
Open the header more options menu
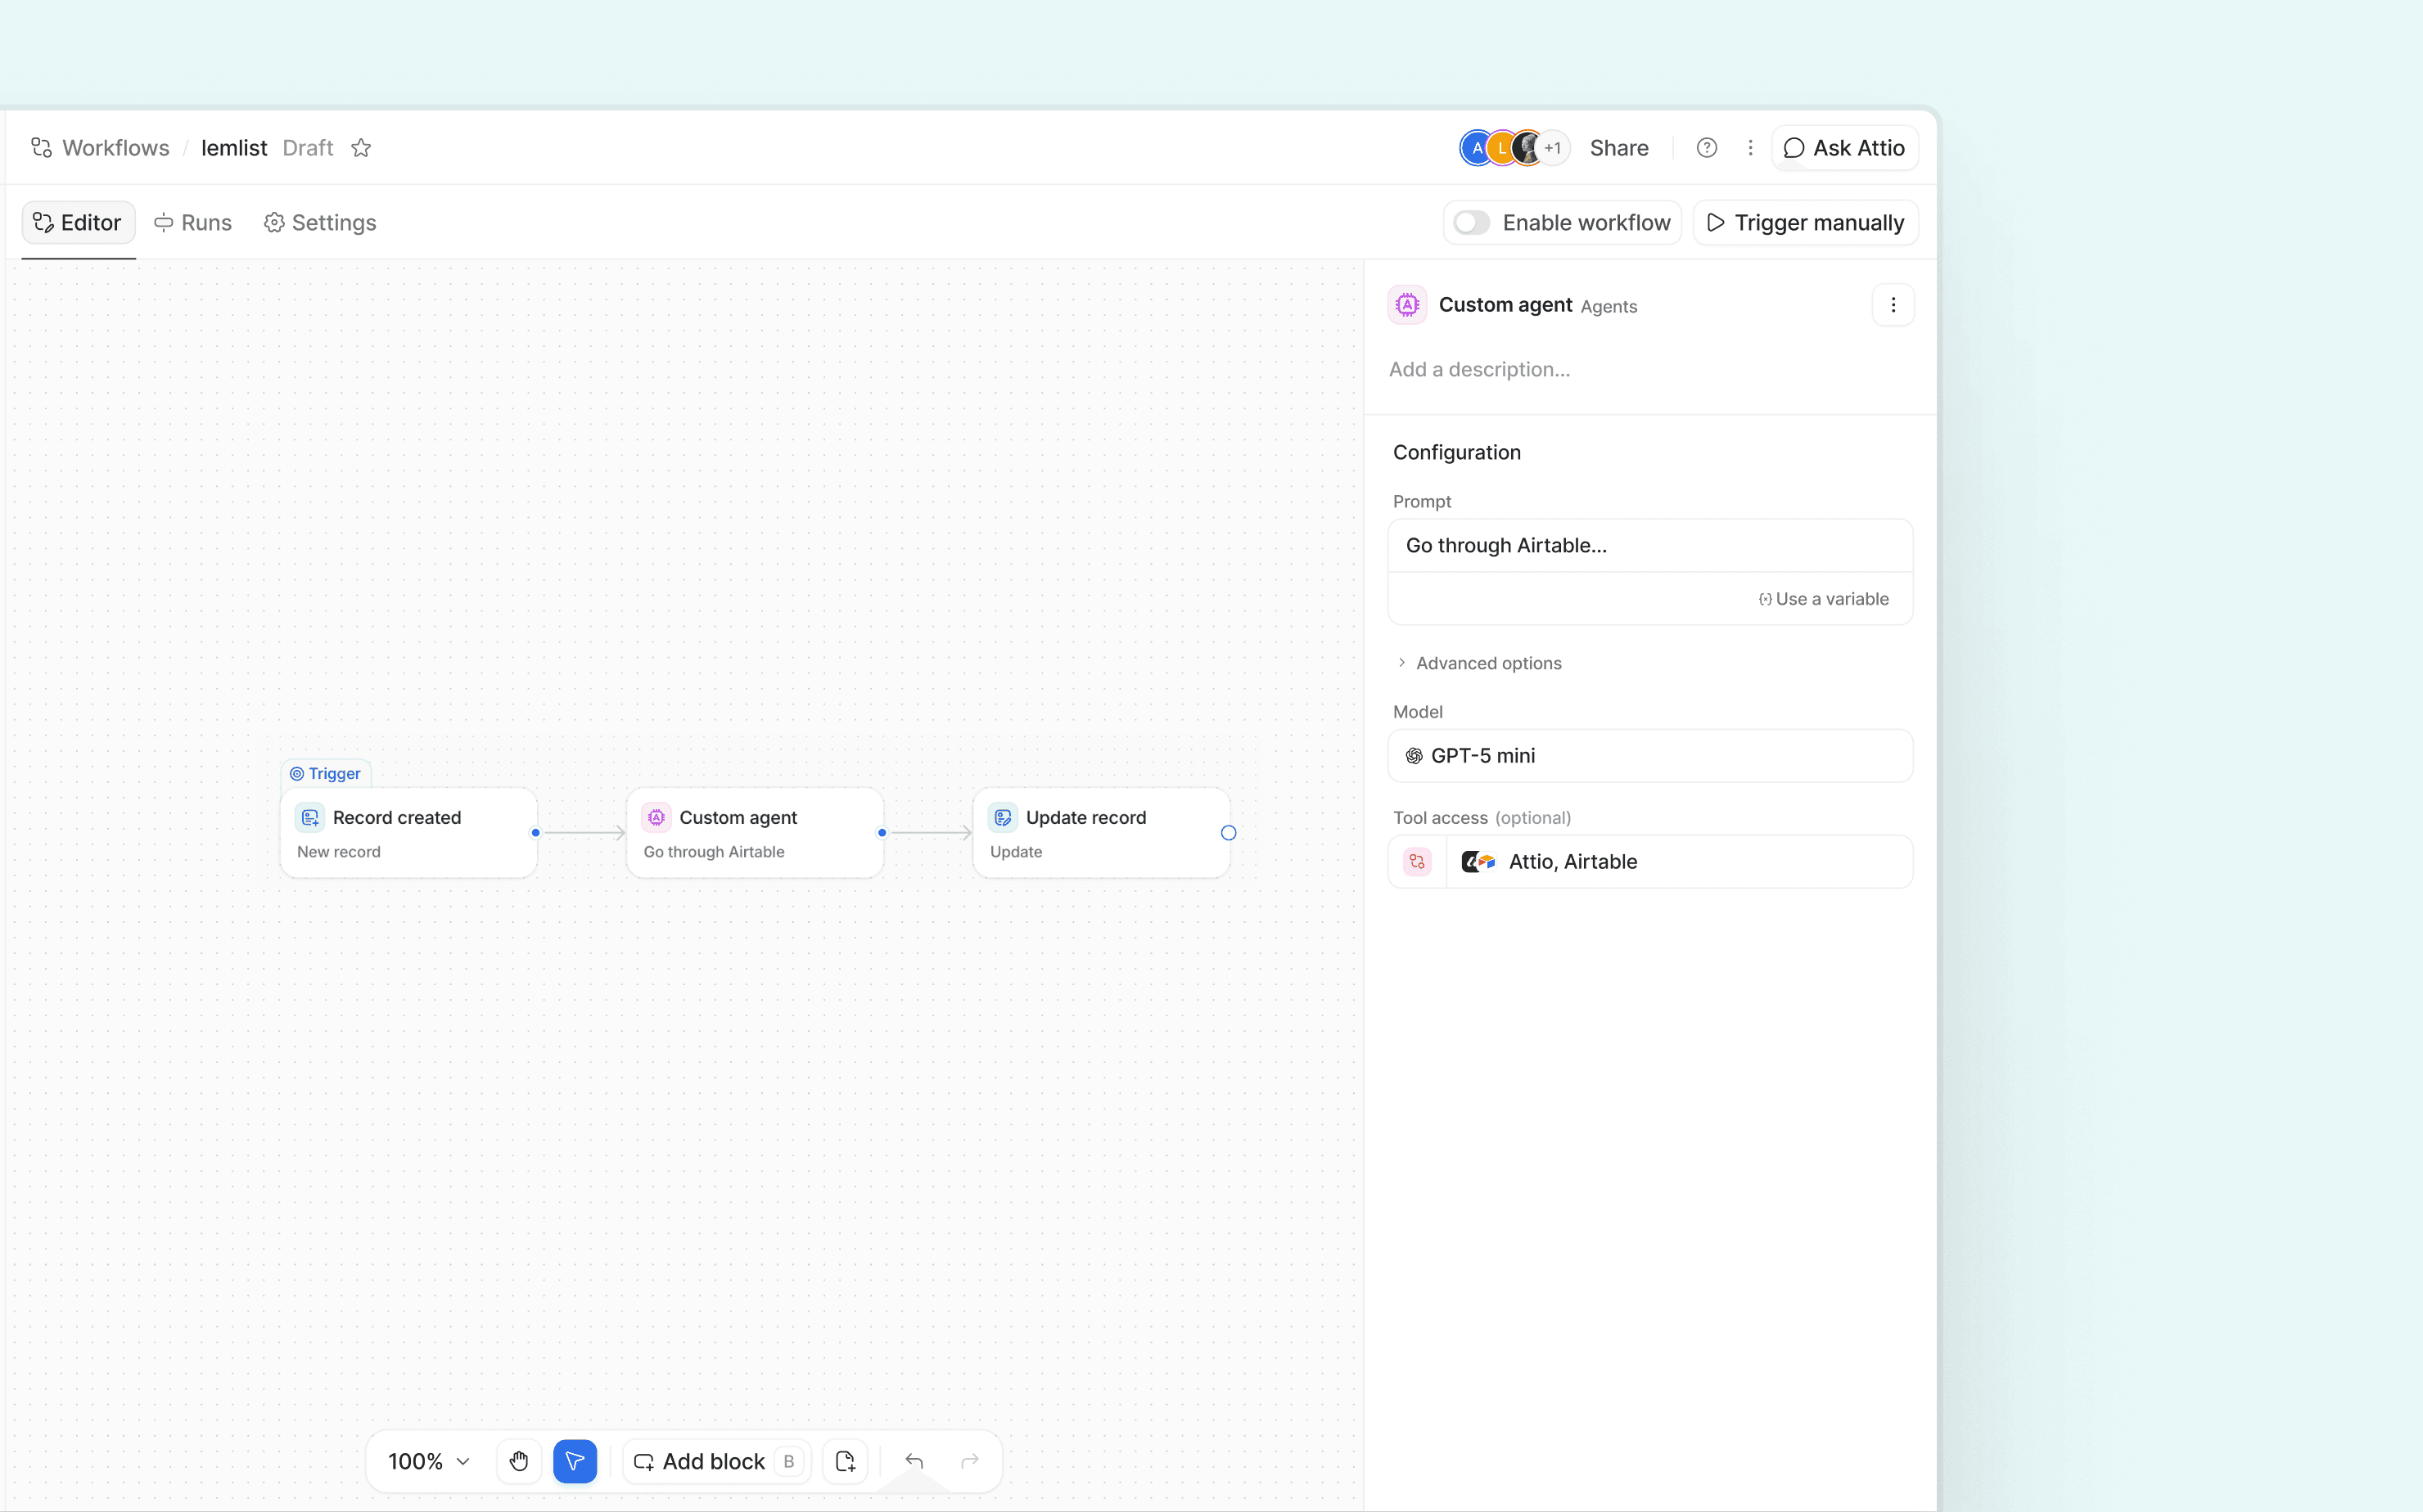[x=1750, y=148]
